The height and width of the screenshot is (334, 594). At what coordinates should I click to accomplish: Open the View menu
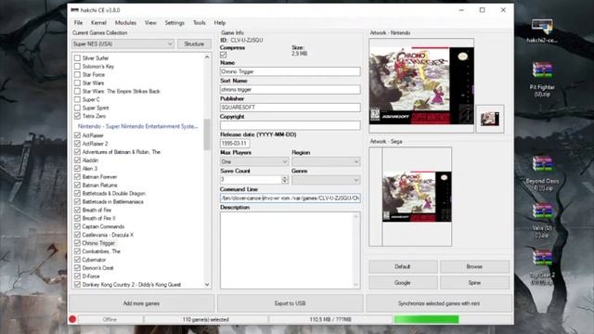coord(150,22)
